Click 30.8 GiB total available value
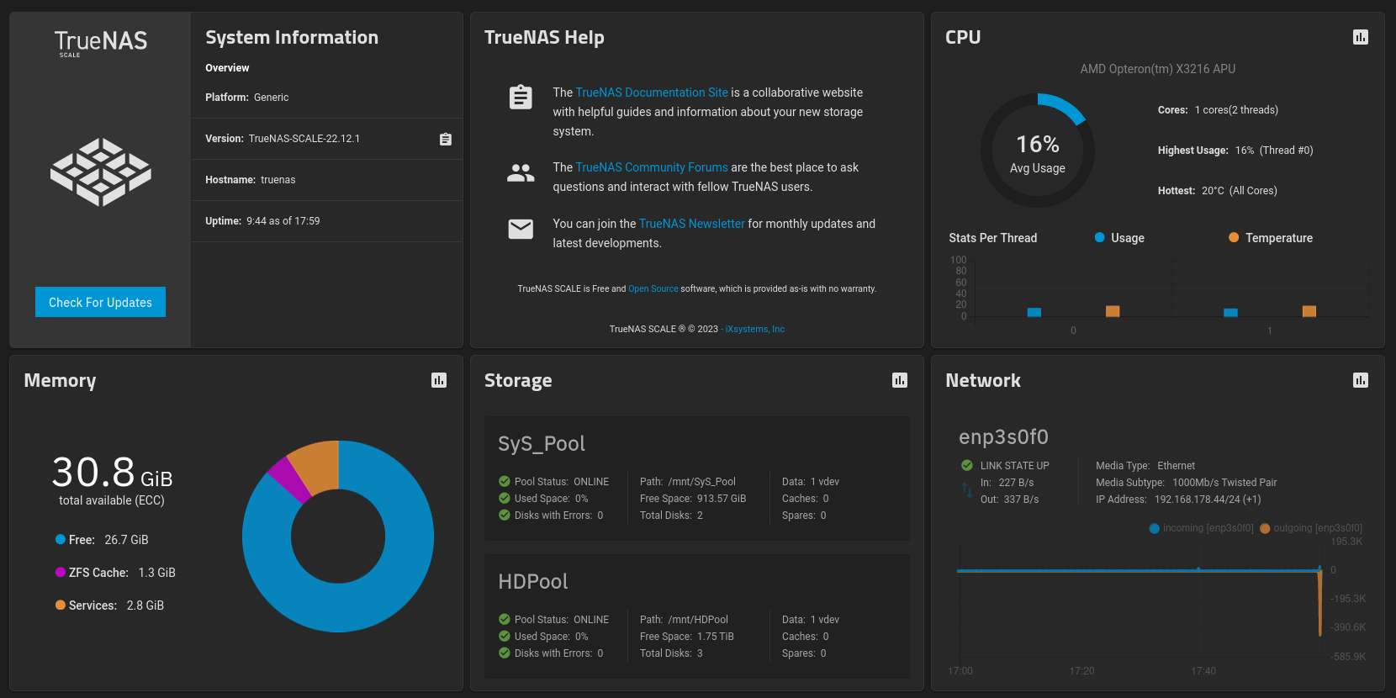Viewport: 1396px width, 698px height. point(112,473)
